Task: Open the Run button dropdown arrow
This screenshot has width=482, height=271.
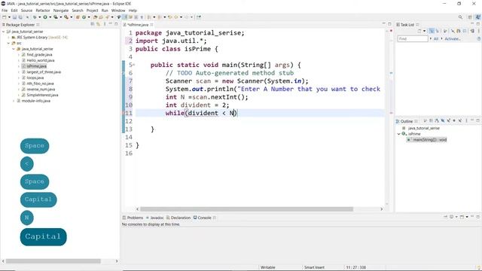Action: coord(50,17)
